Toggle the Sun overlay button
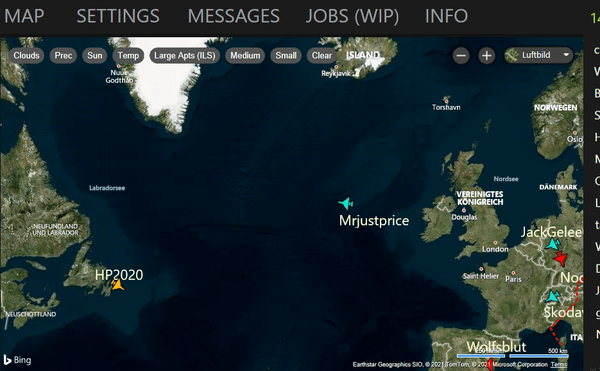 [95, 55]
